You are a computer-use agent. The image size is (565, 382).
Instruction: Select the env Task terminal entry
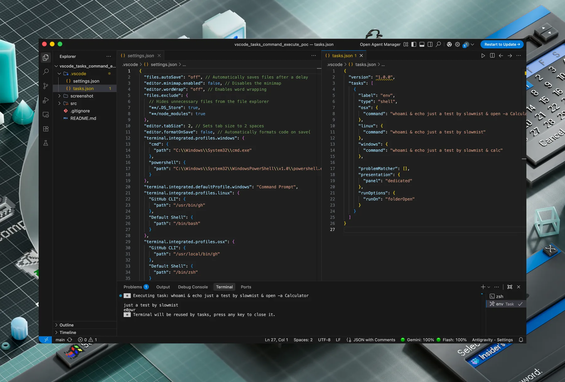point(506,304)
